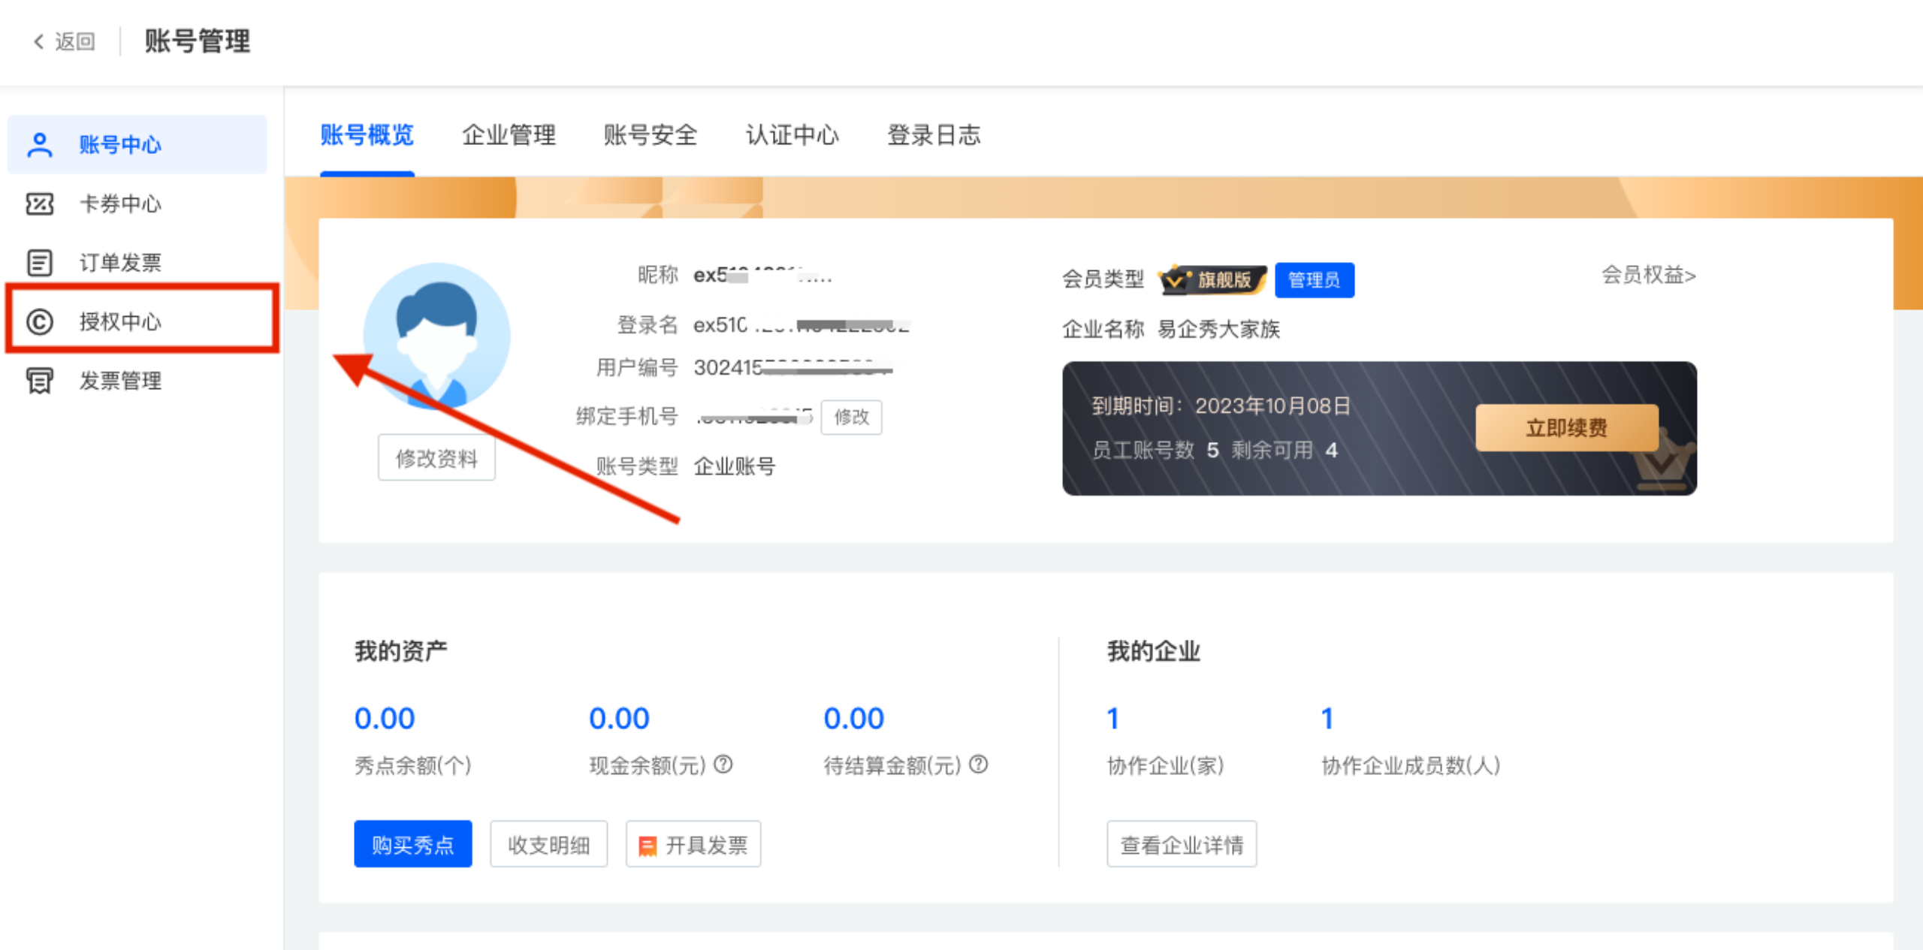Click the 剩余可用 4 text
Image resolution: width=1923 pixels, height=950 pixels.
pyautogui.click(x=1285, y=450)
